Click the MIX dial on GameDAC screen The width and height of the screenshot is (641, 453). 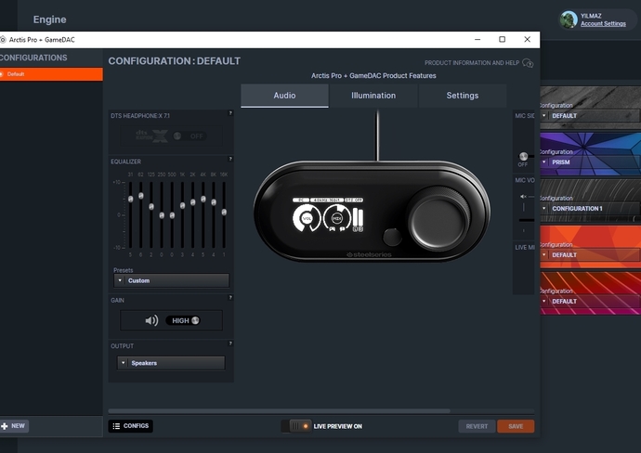(x=336, y=218)
